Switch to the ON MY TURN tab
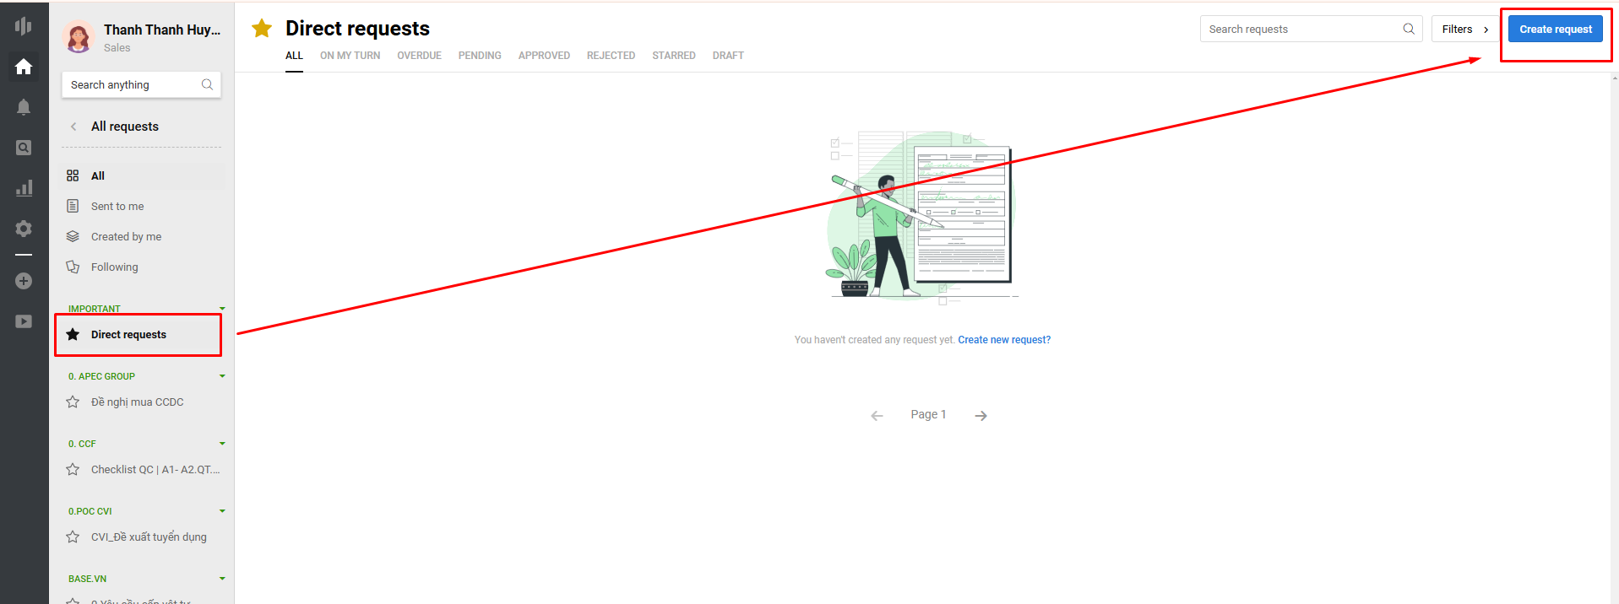1619x604 pixels. tap(350, 56)
